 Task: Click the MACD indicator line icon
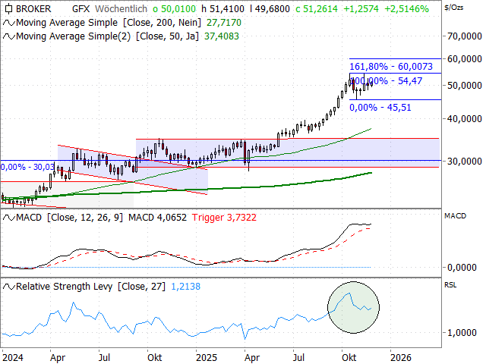coord(8,218)
